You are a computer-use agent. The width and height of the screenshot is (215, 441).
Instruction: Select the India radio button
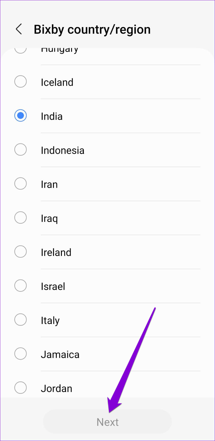pos(21,116)
